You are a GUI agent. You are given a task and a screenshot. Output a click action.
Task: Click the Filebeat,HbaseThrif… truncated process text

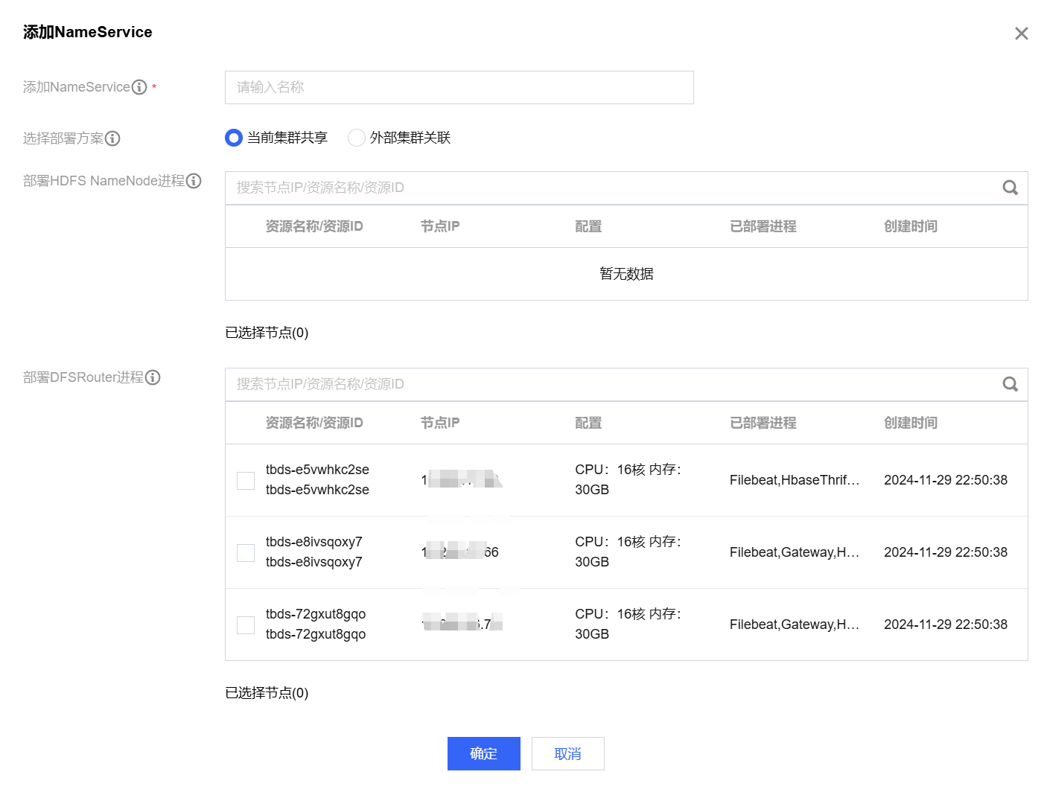pos(794,480)
